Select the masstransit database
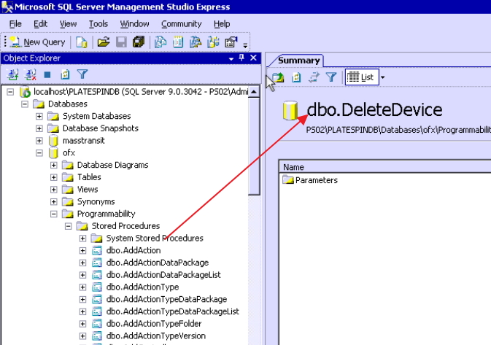 (x=84, y=141)
